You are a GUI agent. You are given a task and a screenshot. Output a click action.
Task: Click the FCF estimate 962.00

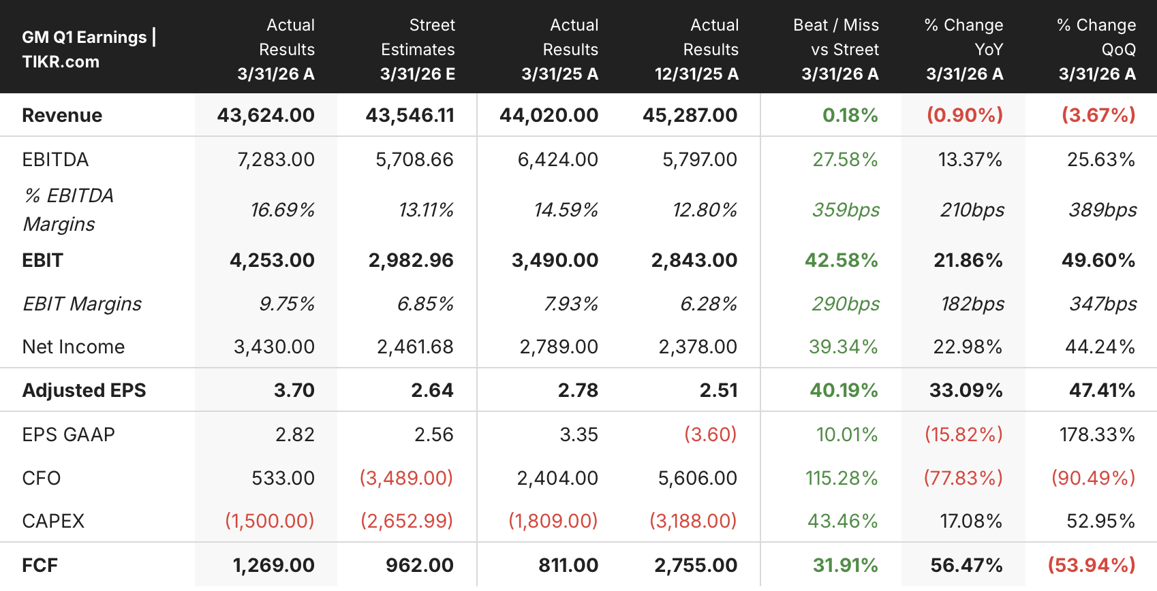pos(420,565)
